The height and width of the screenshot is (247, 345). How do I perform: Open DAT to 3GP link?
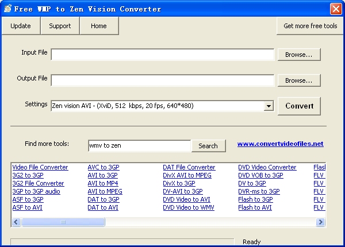[103, 199]
